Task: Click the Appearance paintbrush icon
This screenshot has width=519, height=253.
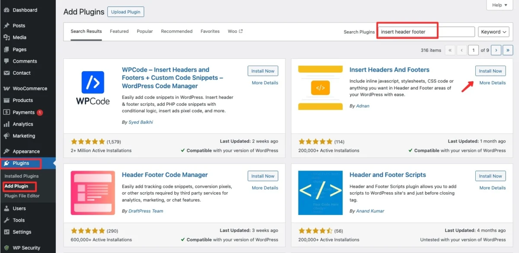Action: click(6, 152)
